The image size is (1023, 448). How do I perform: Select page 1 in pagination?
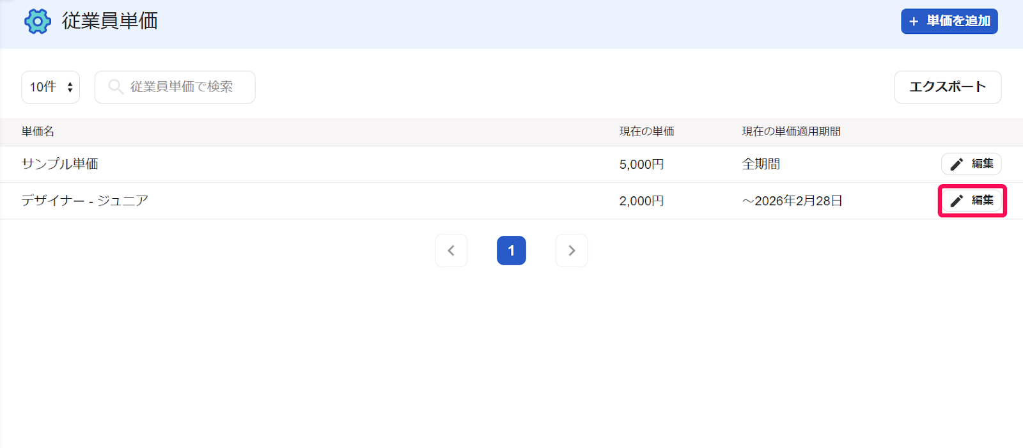[x=511, y=251]
